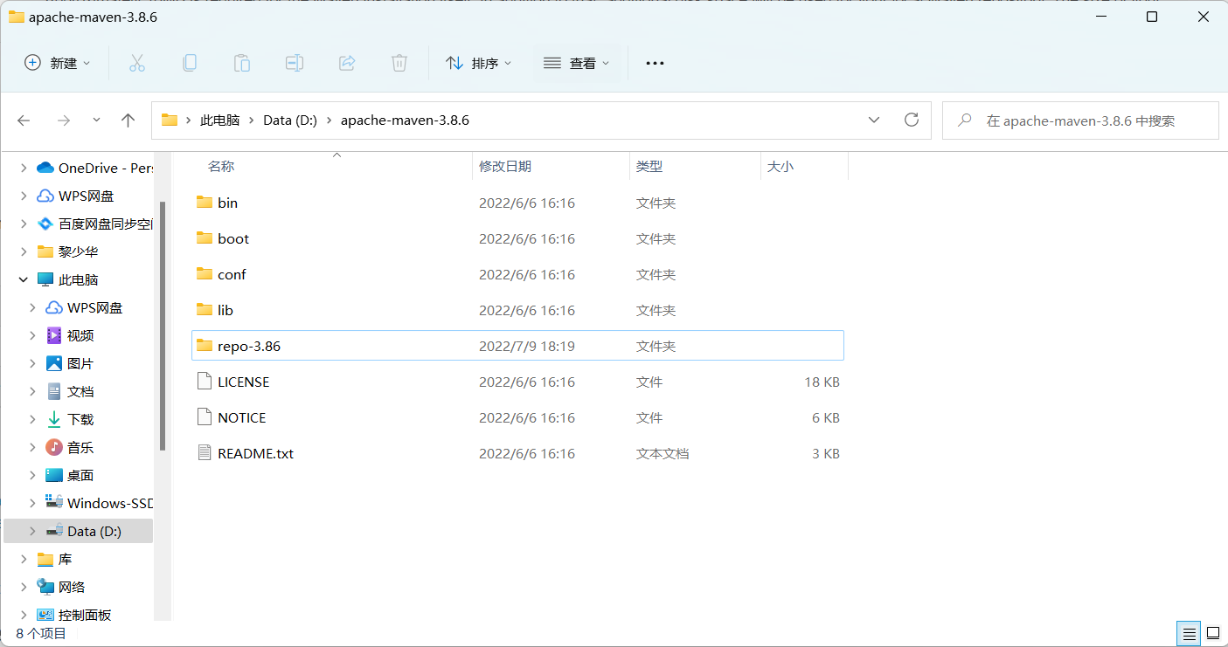Select Windows-SSD drive in sidebar

point(100,503)
